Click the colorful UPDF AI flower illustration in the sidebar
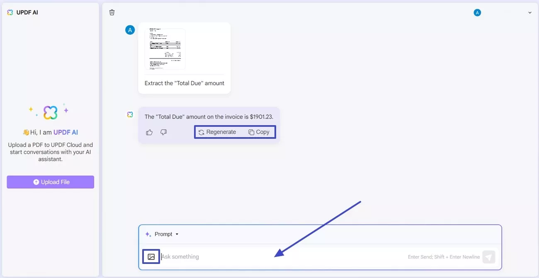The height and width of the screenshot is (278, 539). [x=50, y=112]
